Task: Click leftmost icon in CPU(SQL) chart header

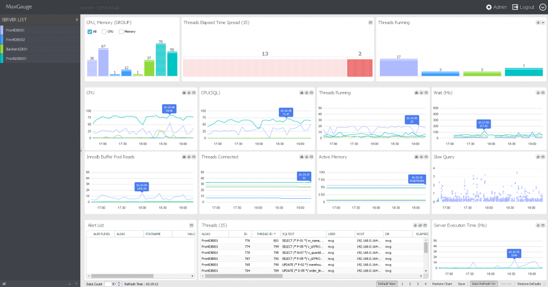Action: tap(302, 93)
